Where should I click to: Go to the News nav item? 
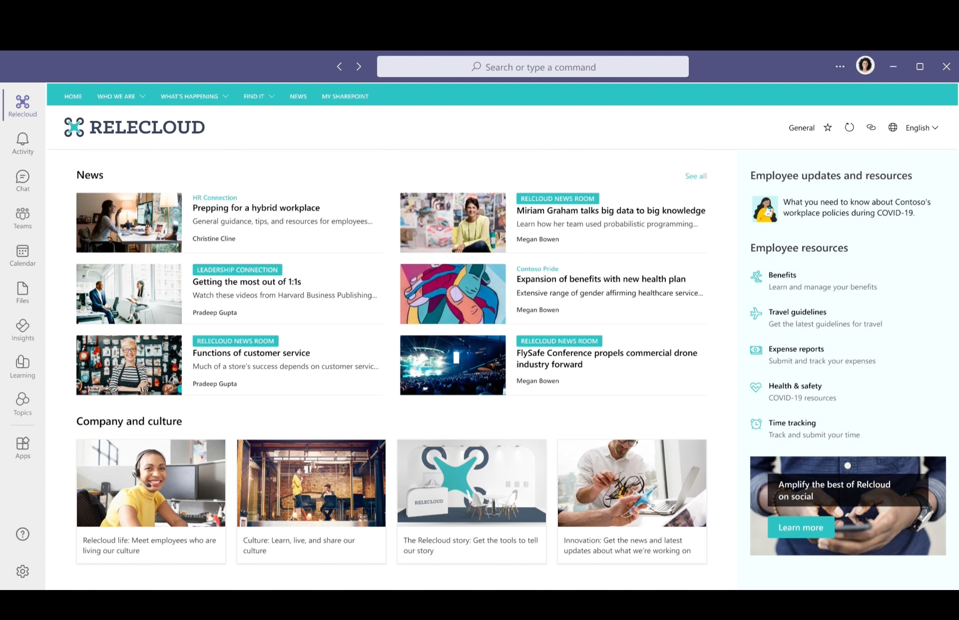tap(298, 96)
